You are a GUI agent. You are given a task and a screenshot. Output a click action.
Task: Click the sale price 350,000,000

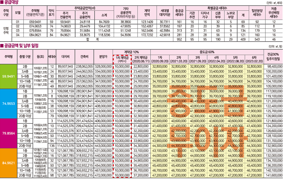point(103,86)
